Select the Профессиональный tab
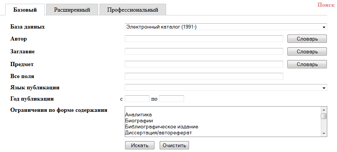 click(x=133, y=10)
